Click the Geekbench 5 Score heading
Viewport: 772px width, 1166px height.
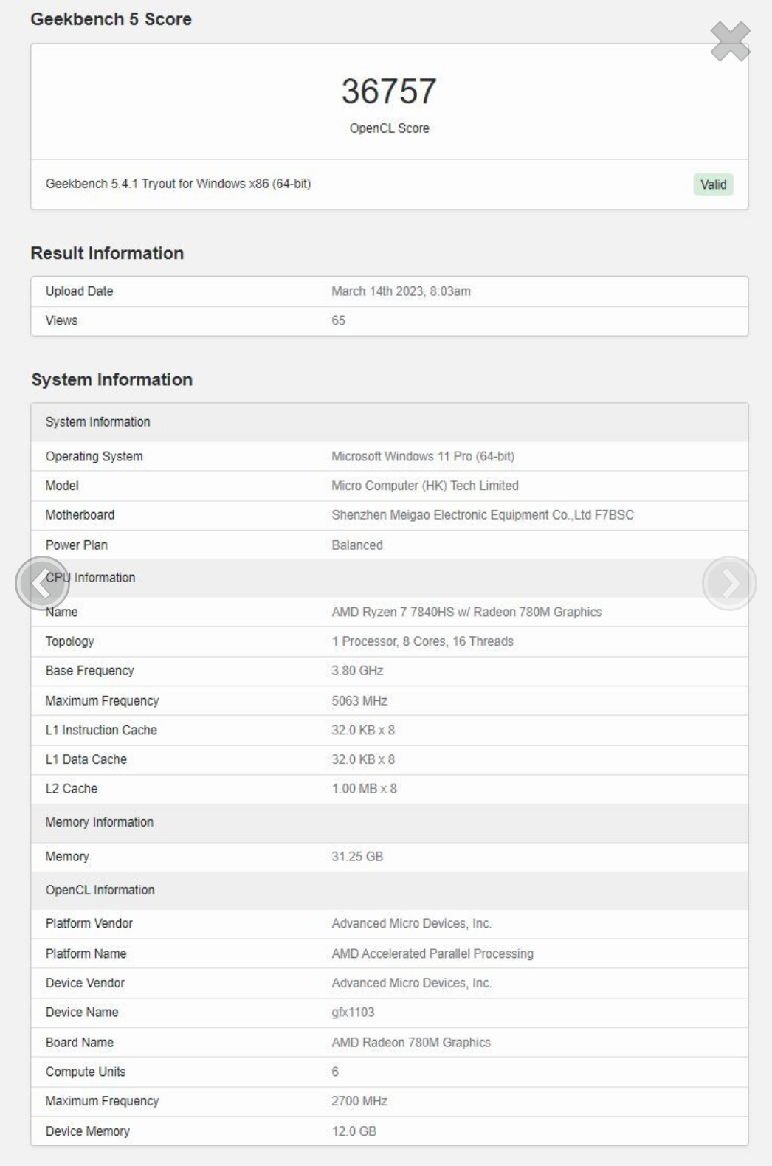pyautogui.click(x=111, y=19)
